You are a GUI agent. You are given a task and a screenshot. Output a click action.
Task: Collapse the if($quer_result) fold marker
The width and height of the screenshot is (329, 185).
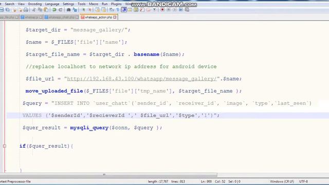click(5, 146)
